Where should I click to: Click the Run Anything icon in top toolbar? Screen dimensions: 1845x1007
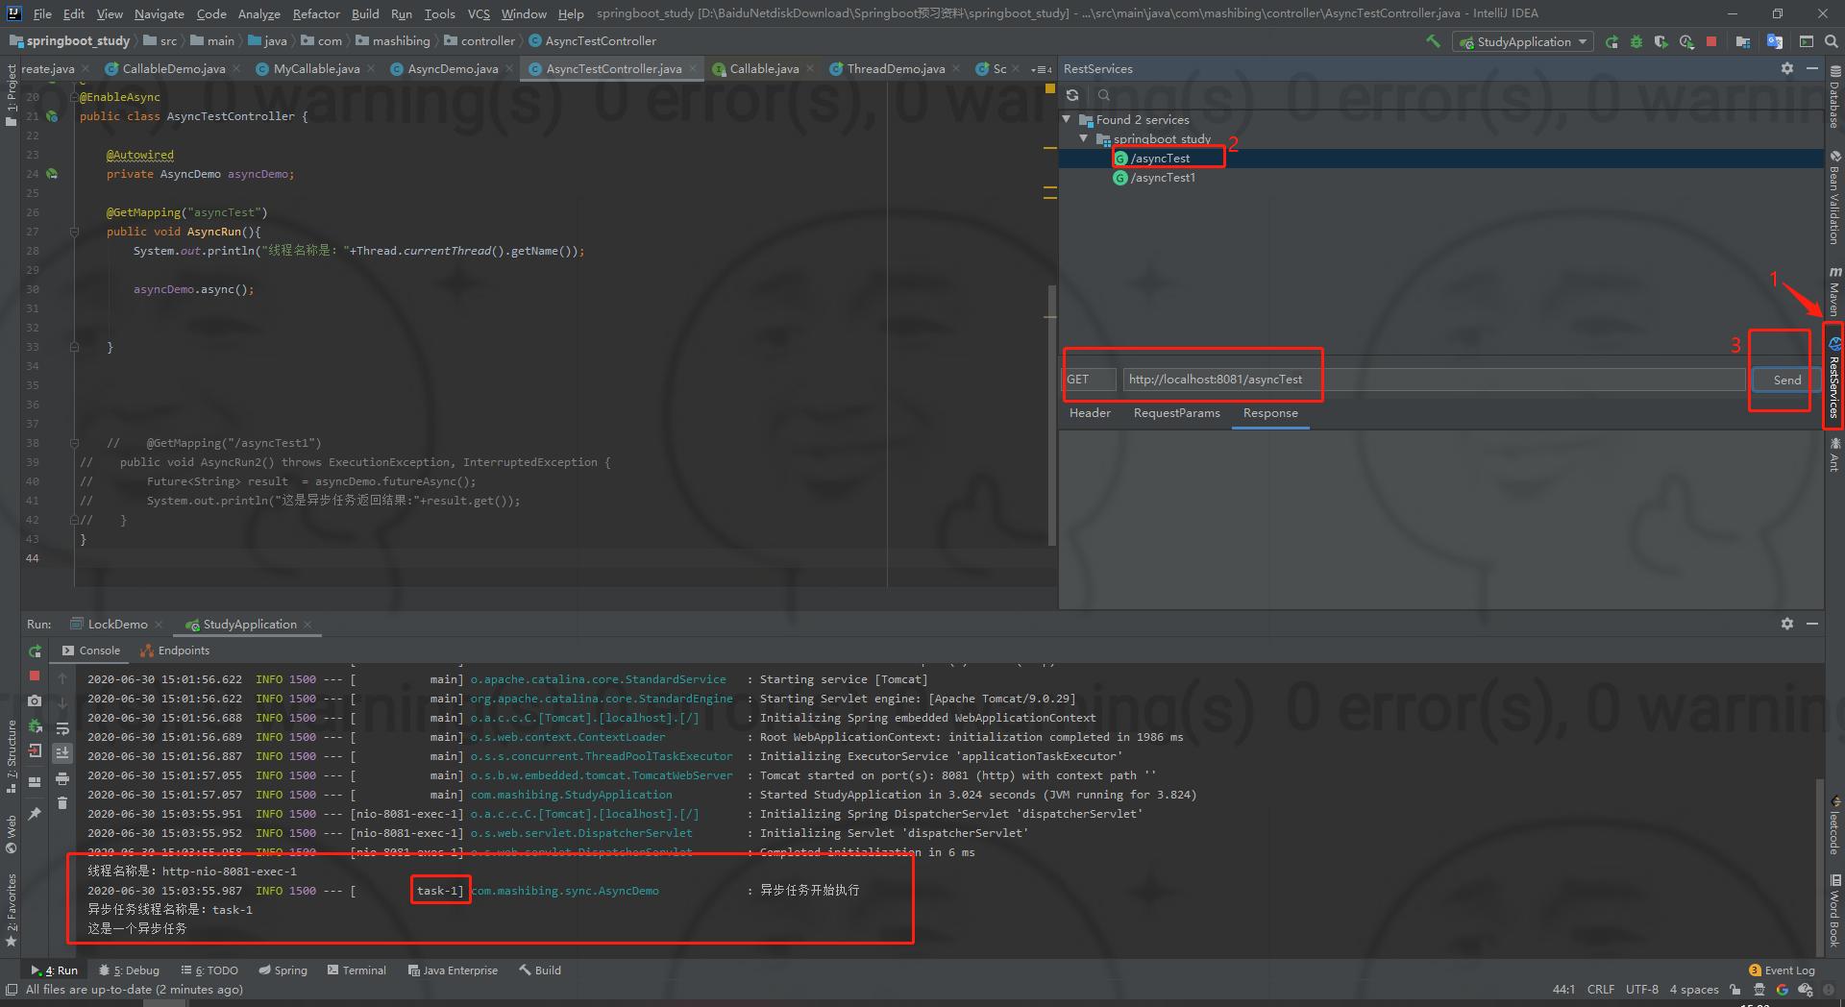point(1807,41)
